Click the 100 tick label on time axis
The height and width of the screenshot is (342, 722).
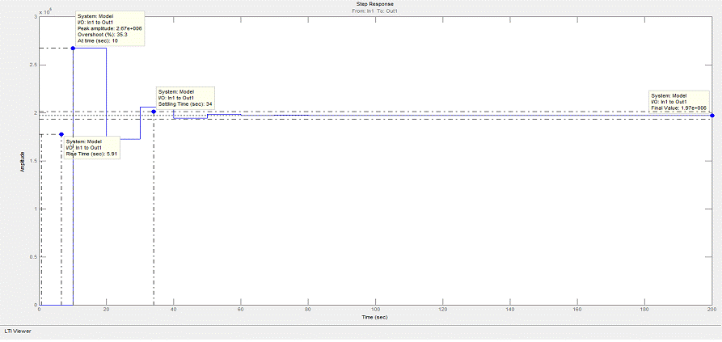tap(375, 309)
